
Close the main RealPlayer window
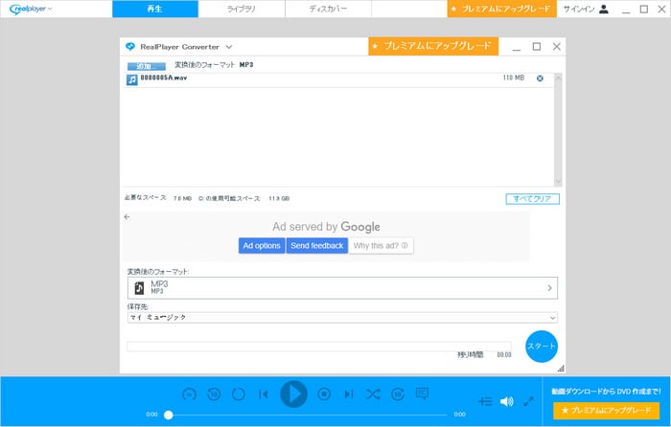point(661,9)
